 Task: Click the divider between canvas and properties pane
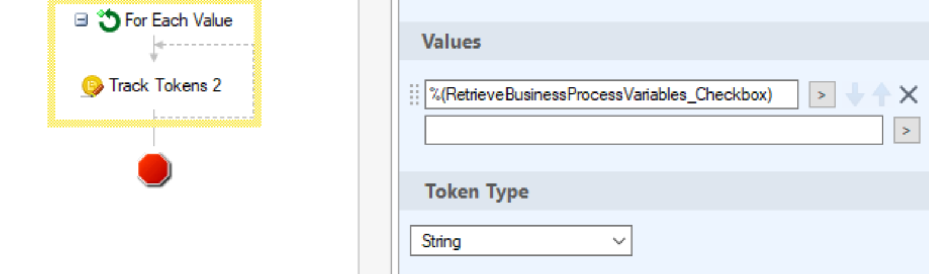(x=375, y=137)
